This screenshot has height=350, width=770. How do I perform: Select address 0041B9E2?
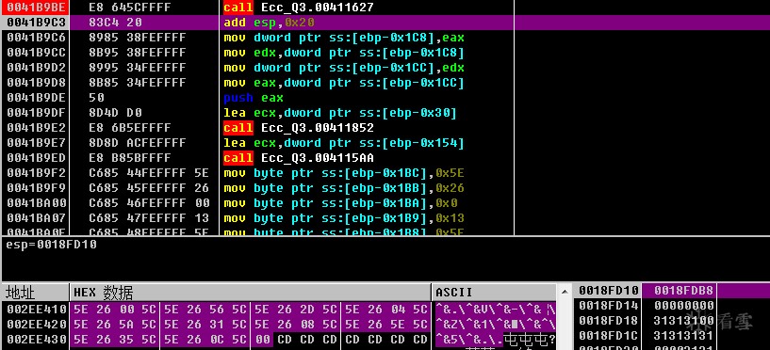tap(36, 128)
